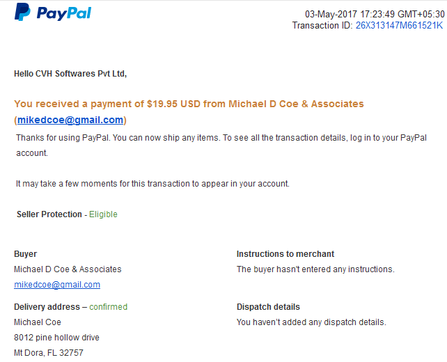The width and height of the screenshot is (447, 362).
Task: Click the PayPal wordmark text logo
Action: [x=64, y=13]
